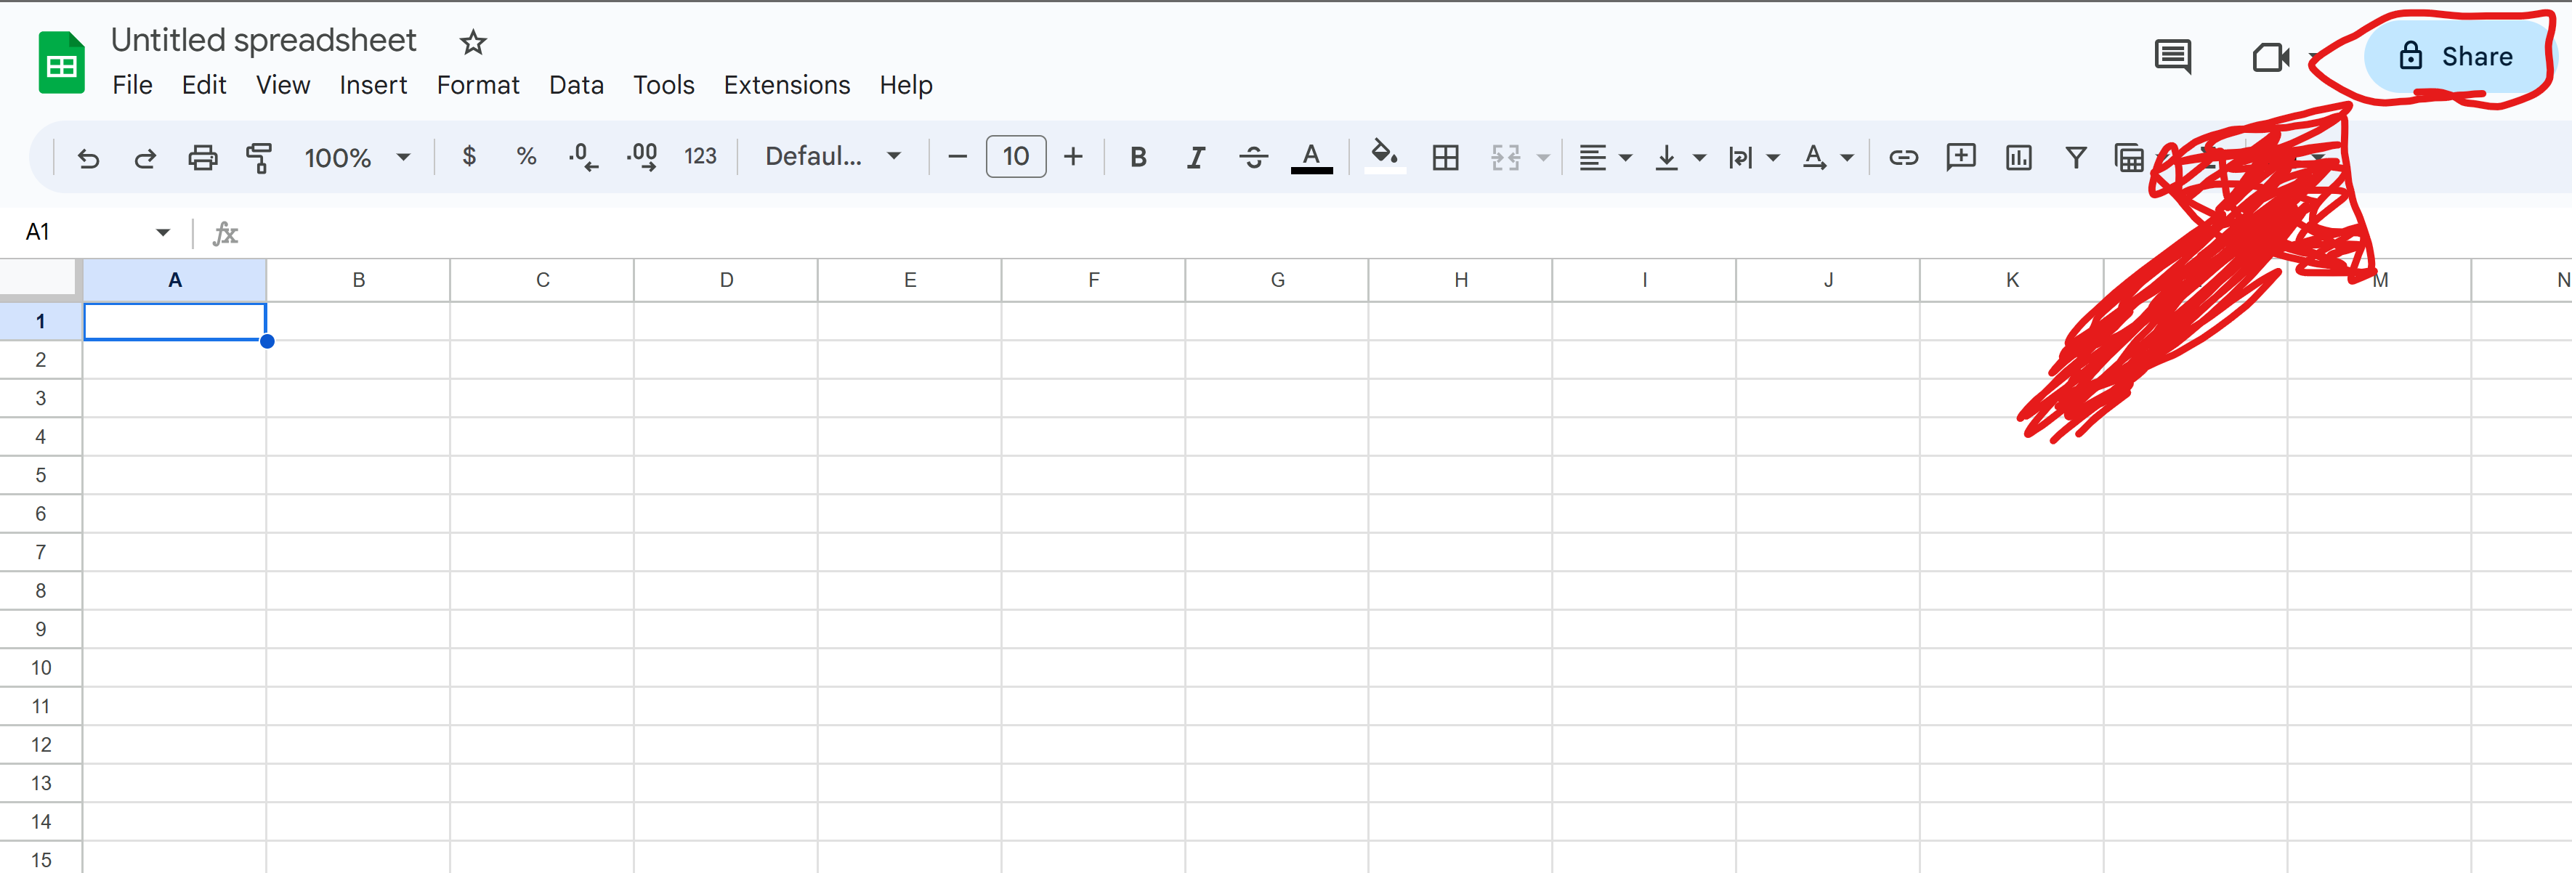This screenshot has width=2572, height=873.
Task: Toggle strikethrough formatting
Action: 1253,158
